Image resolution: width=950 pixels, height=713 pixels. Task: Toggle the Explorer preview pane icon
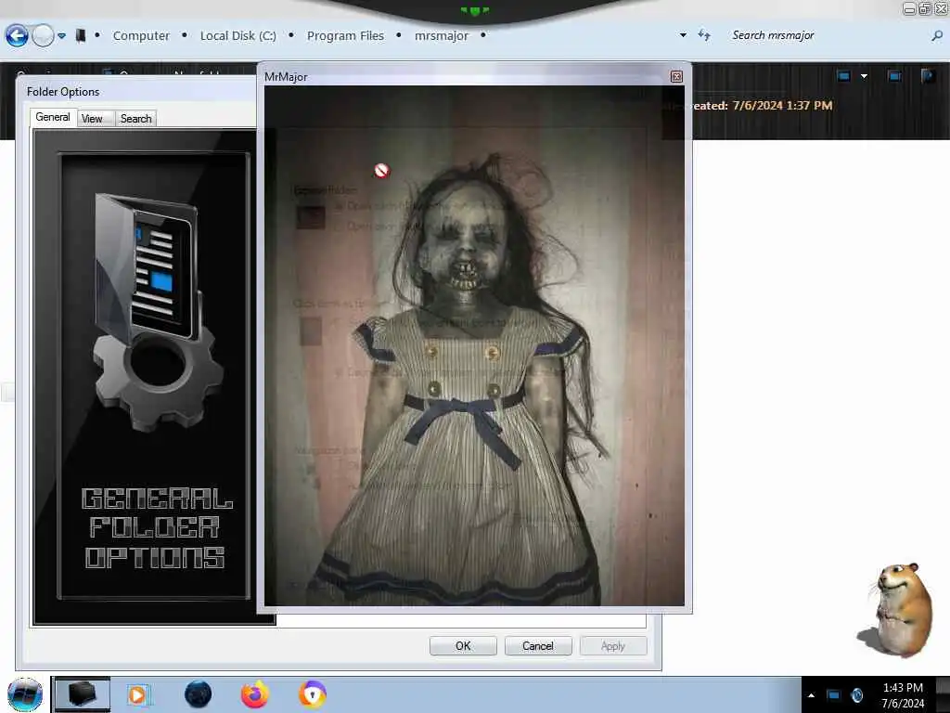893,76
